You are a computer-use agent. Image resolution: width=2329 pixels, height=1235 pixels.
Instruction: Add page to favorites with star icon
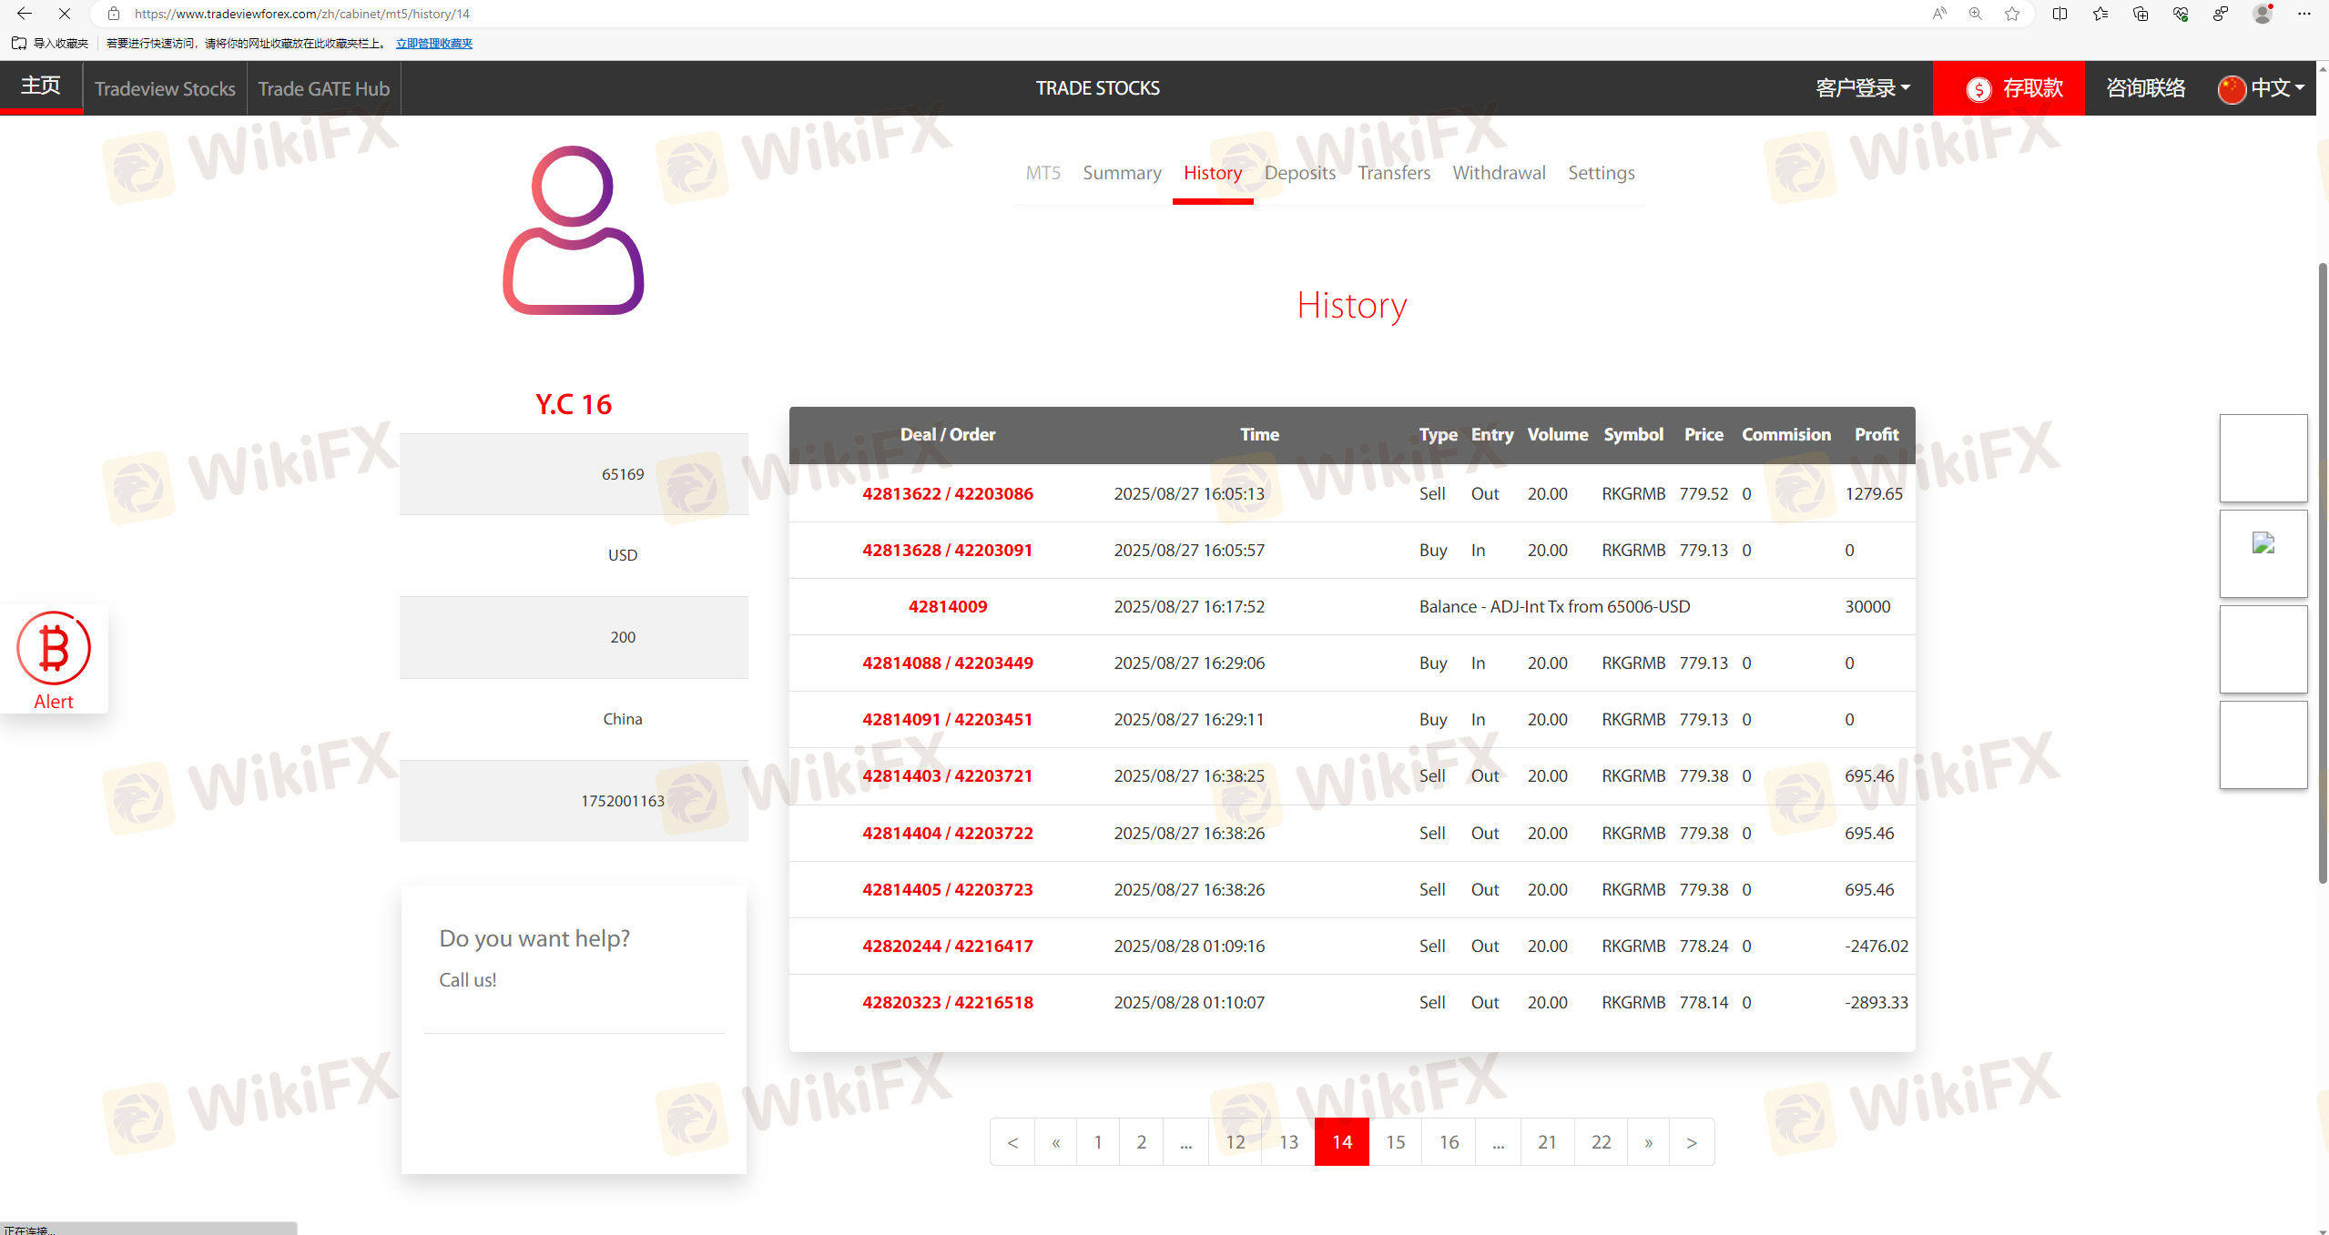[x=2012, y=14]
